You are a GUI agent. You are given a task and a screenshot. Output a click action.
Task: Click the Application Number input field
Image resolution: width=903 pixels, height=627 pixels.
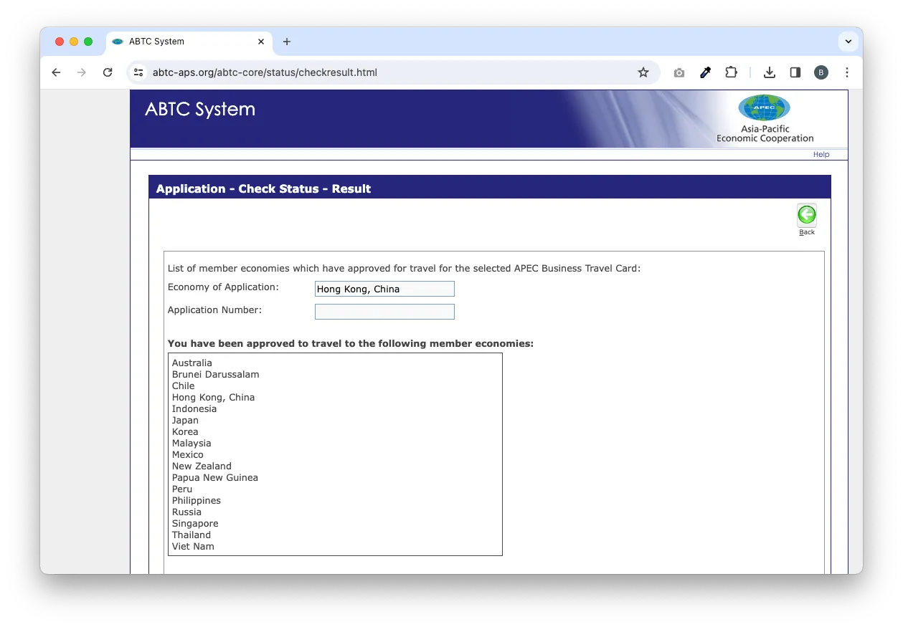384,311
